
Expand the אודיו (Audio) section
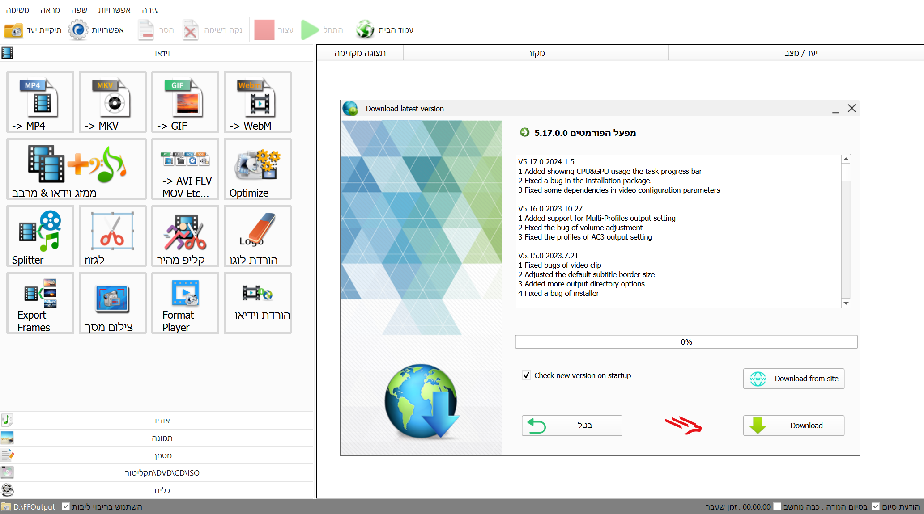coord(162,421)
